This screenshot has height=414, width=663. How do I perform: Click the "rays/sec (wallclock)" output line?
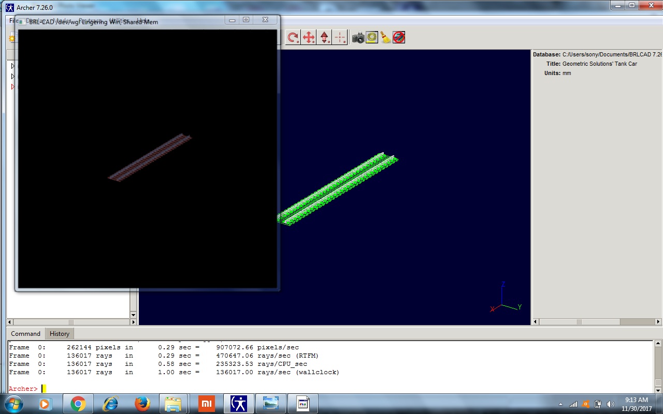[x=174, y=372]
